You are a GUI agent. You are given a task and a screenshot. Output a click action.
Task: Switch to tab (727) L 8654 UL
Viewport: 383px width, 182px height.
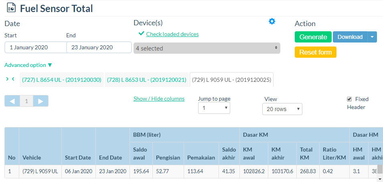click(x=61, y=80)
